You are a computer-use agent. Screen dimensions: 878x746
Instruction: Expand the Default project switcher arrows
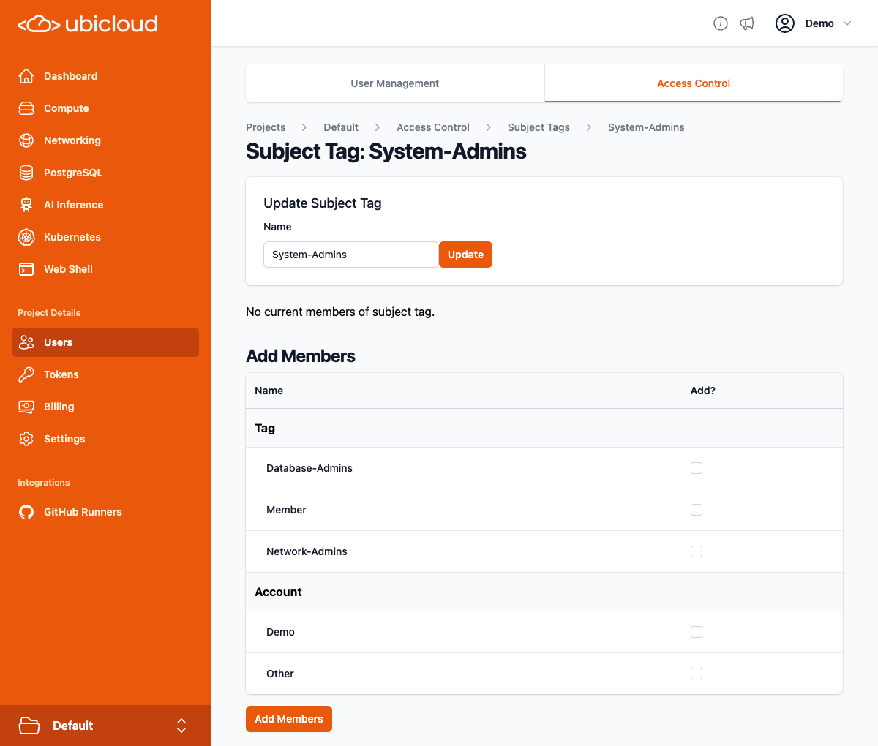(181, 726)
